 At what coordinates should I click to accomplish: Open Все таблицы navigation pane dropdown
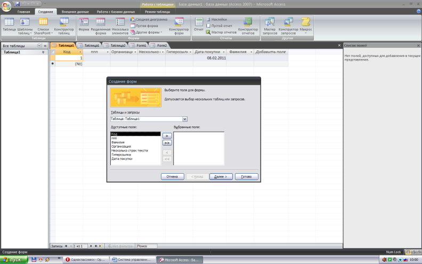[x=39, y=46]
